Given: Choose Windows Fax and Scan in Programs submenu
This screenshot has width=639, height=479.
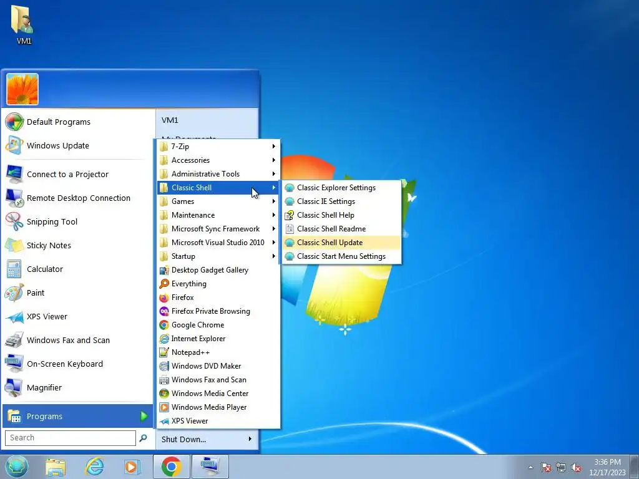Looking at the screenshot, I should coord(218,380).
